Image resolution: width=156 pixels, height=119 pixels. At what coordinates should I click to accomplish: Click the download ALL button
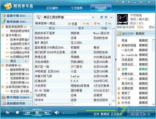click(108, 24)
